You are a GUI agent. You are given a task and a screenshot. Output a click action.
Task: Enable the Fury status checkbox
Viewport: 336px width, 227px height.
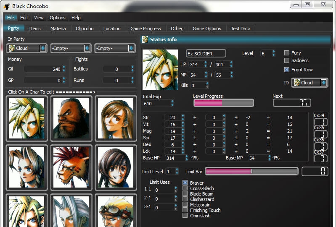coord(287,53)
